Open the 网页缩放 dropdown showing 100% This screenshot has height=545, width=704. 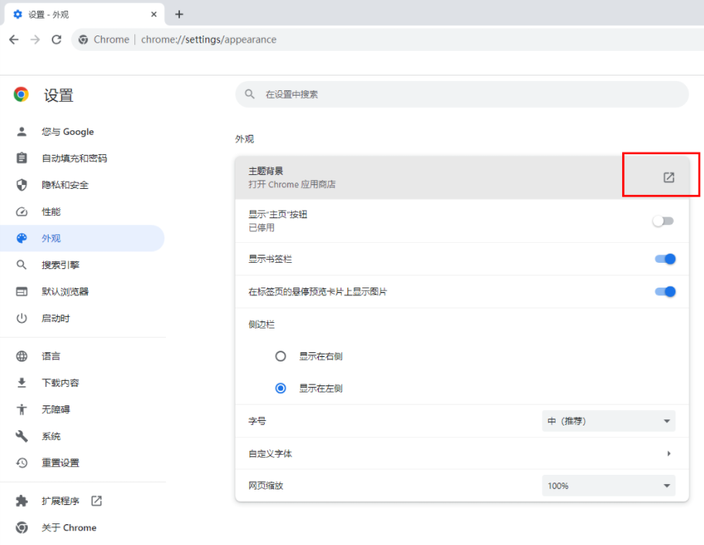point(608,486)
